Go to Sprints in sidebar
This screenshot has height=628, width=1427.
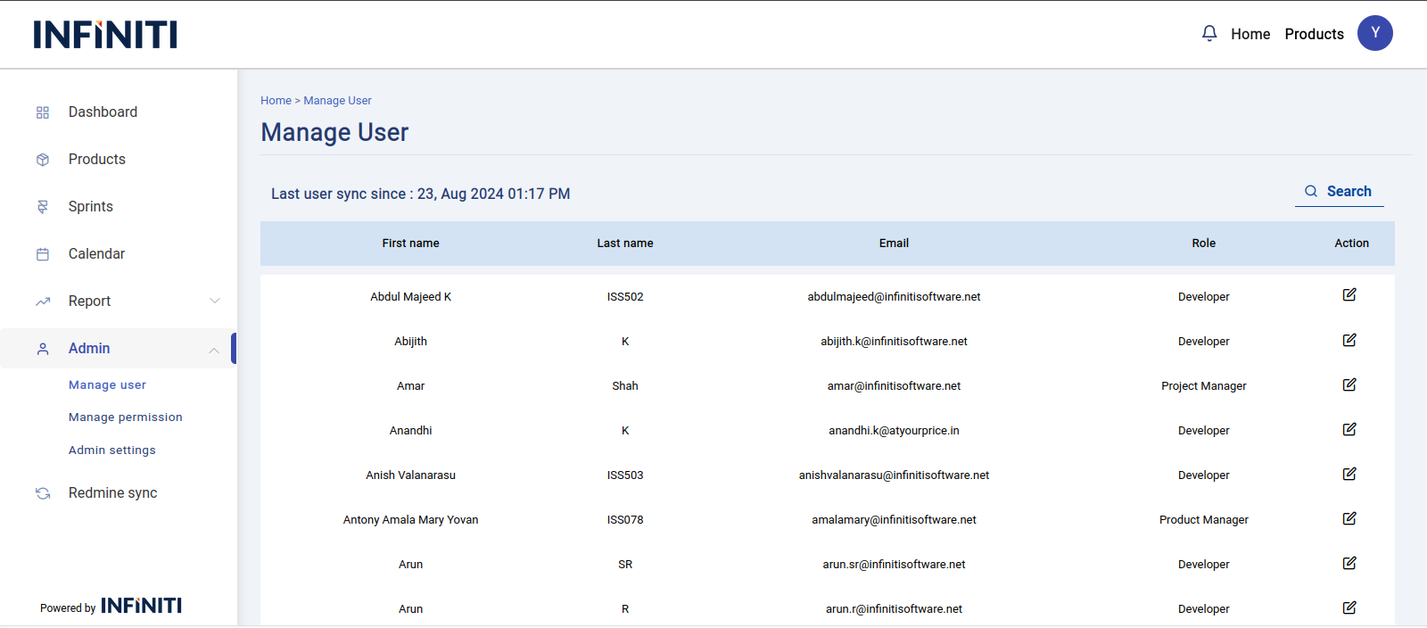[91, 207]
